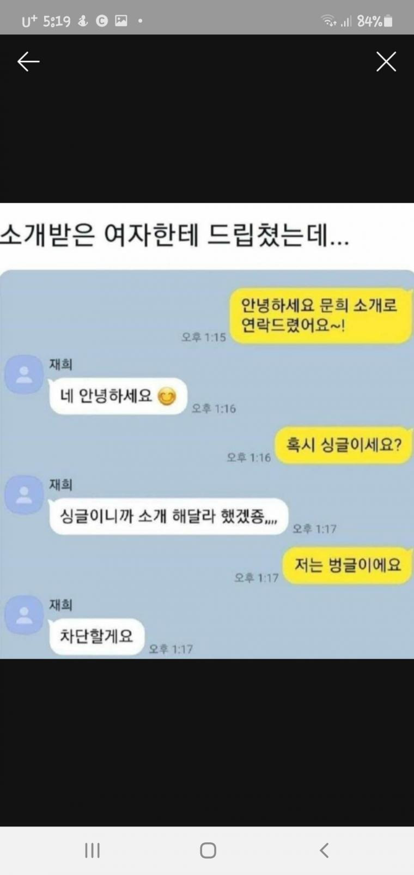Tap the Android home button
Viewport: 414px width, 875px height.
208,850
